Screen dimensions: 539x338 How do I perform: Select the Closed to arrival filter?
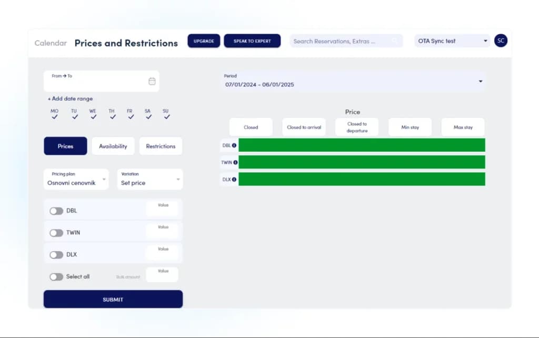point(304,127)
